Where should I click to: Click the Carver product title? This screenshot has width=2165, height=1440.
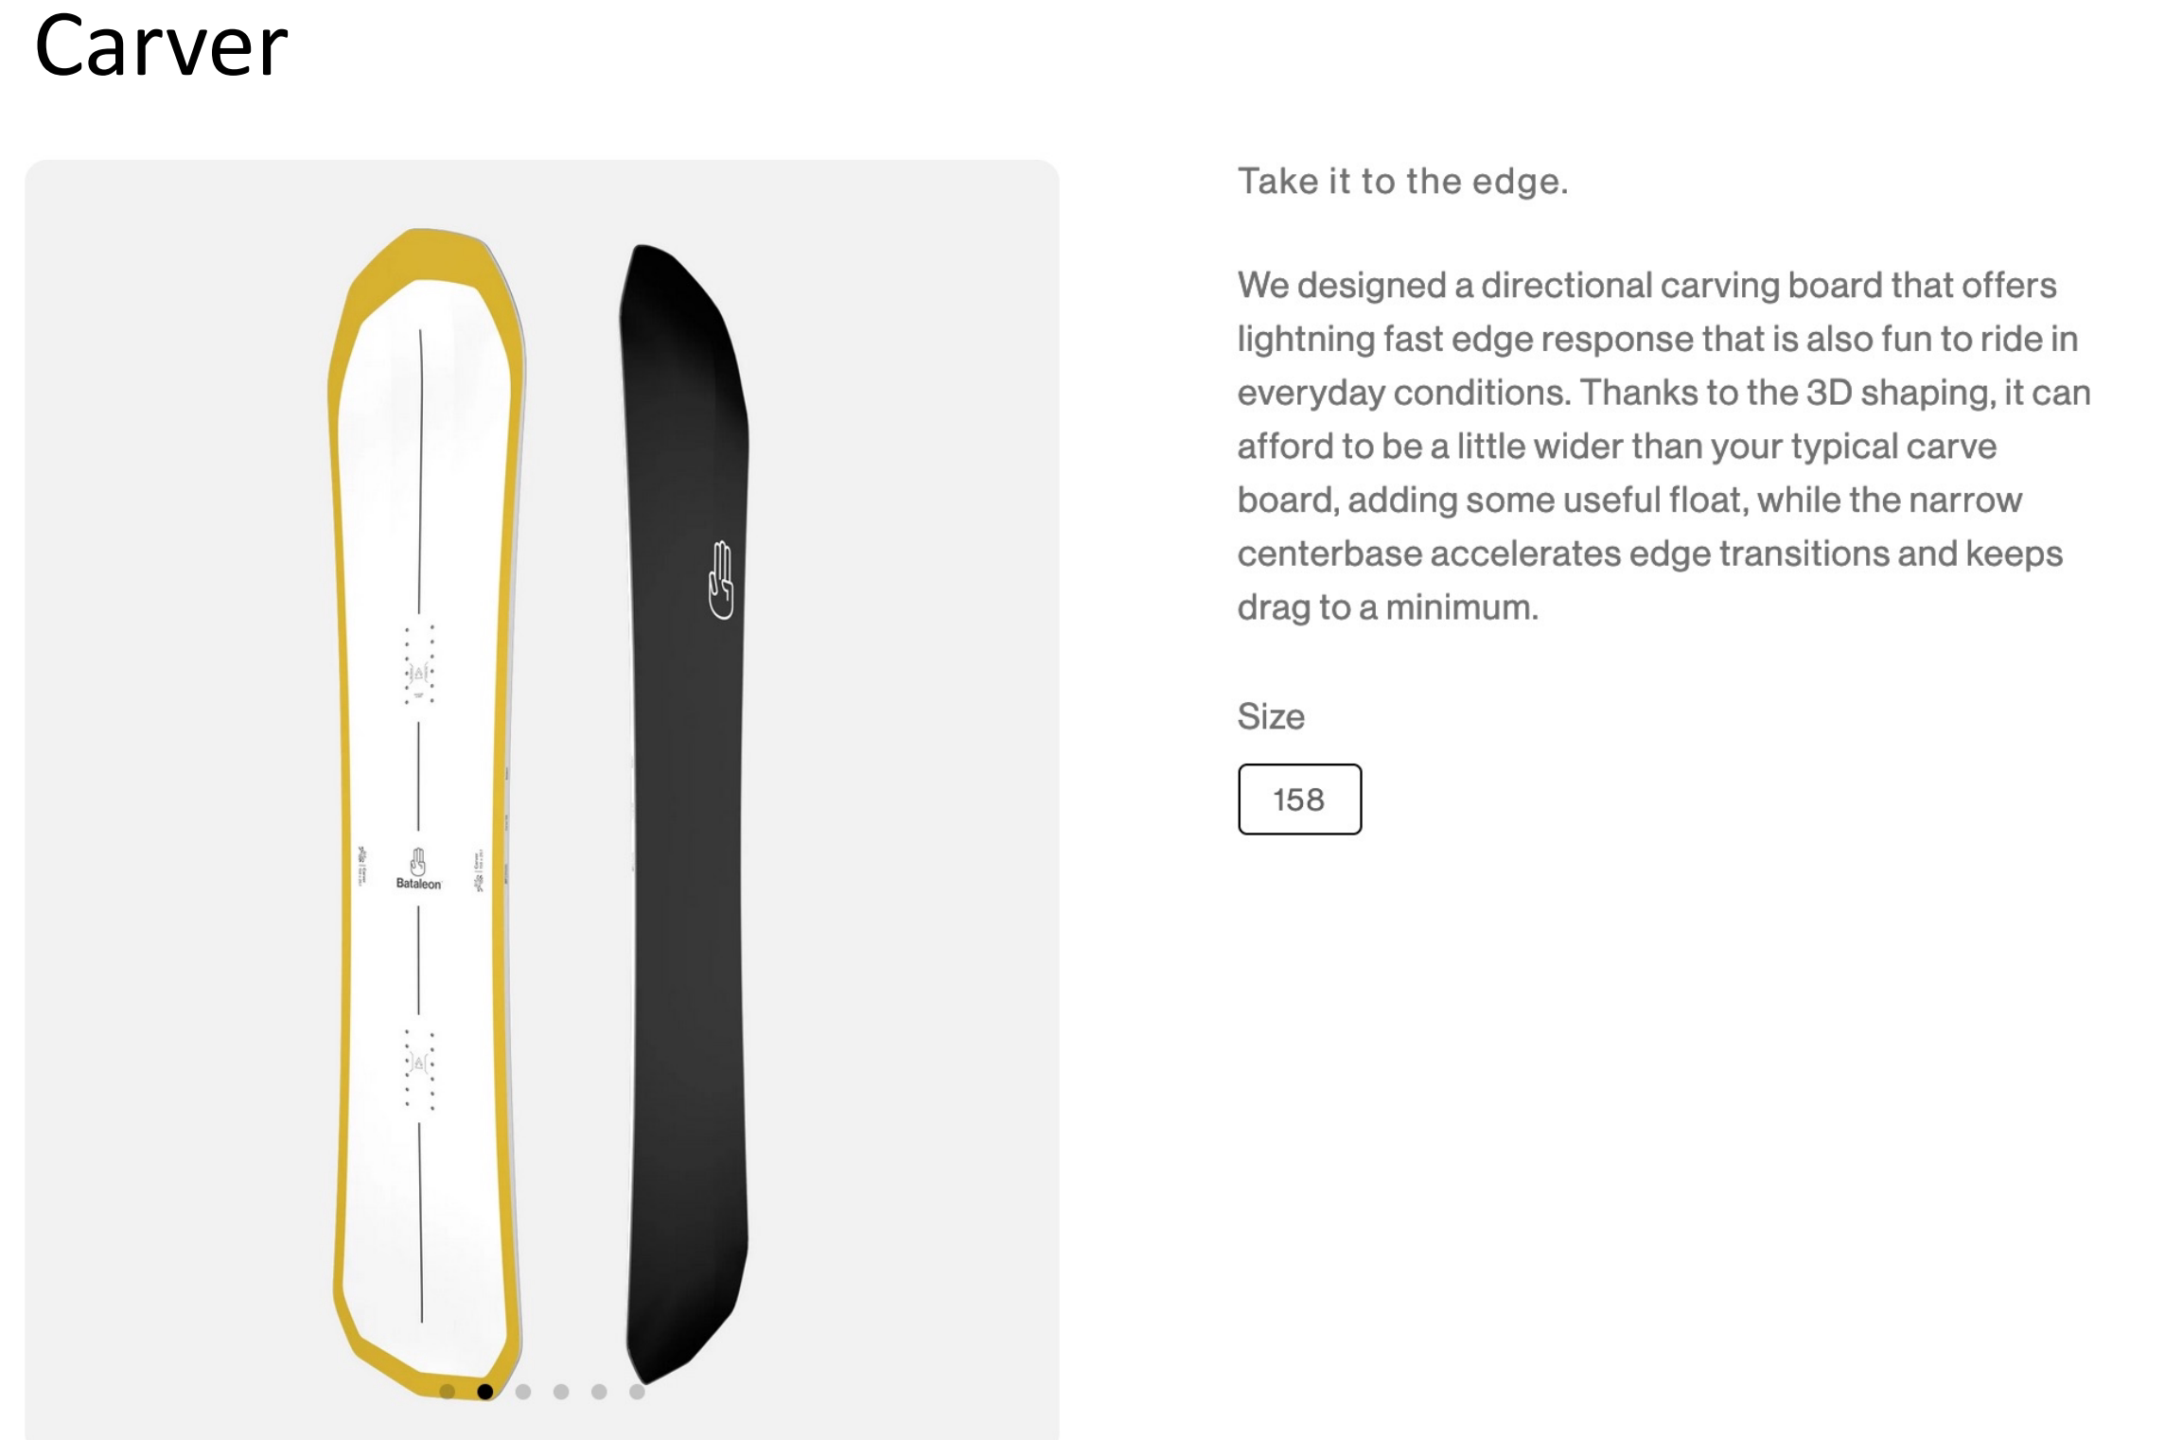point(161,45)
